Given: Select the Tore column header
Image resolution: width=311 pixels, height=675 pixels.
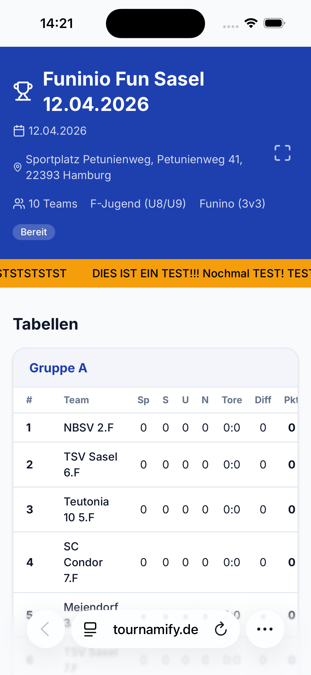Looking at the screenshot, I should pos(232,400).
